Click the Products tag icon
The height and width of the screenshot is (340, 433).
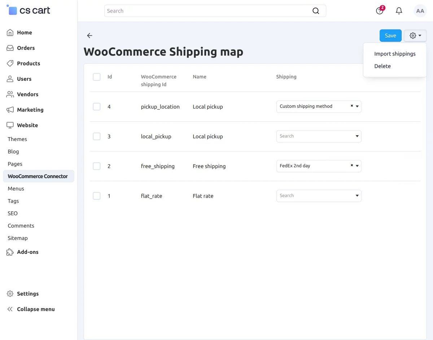pyautogui.click(x=10, y=63)
